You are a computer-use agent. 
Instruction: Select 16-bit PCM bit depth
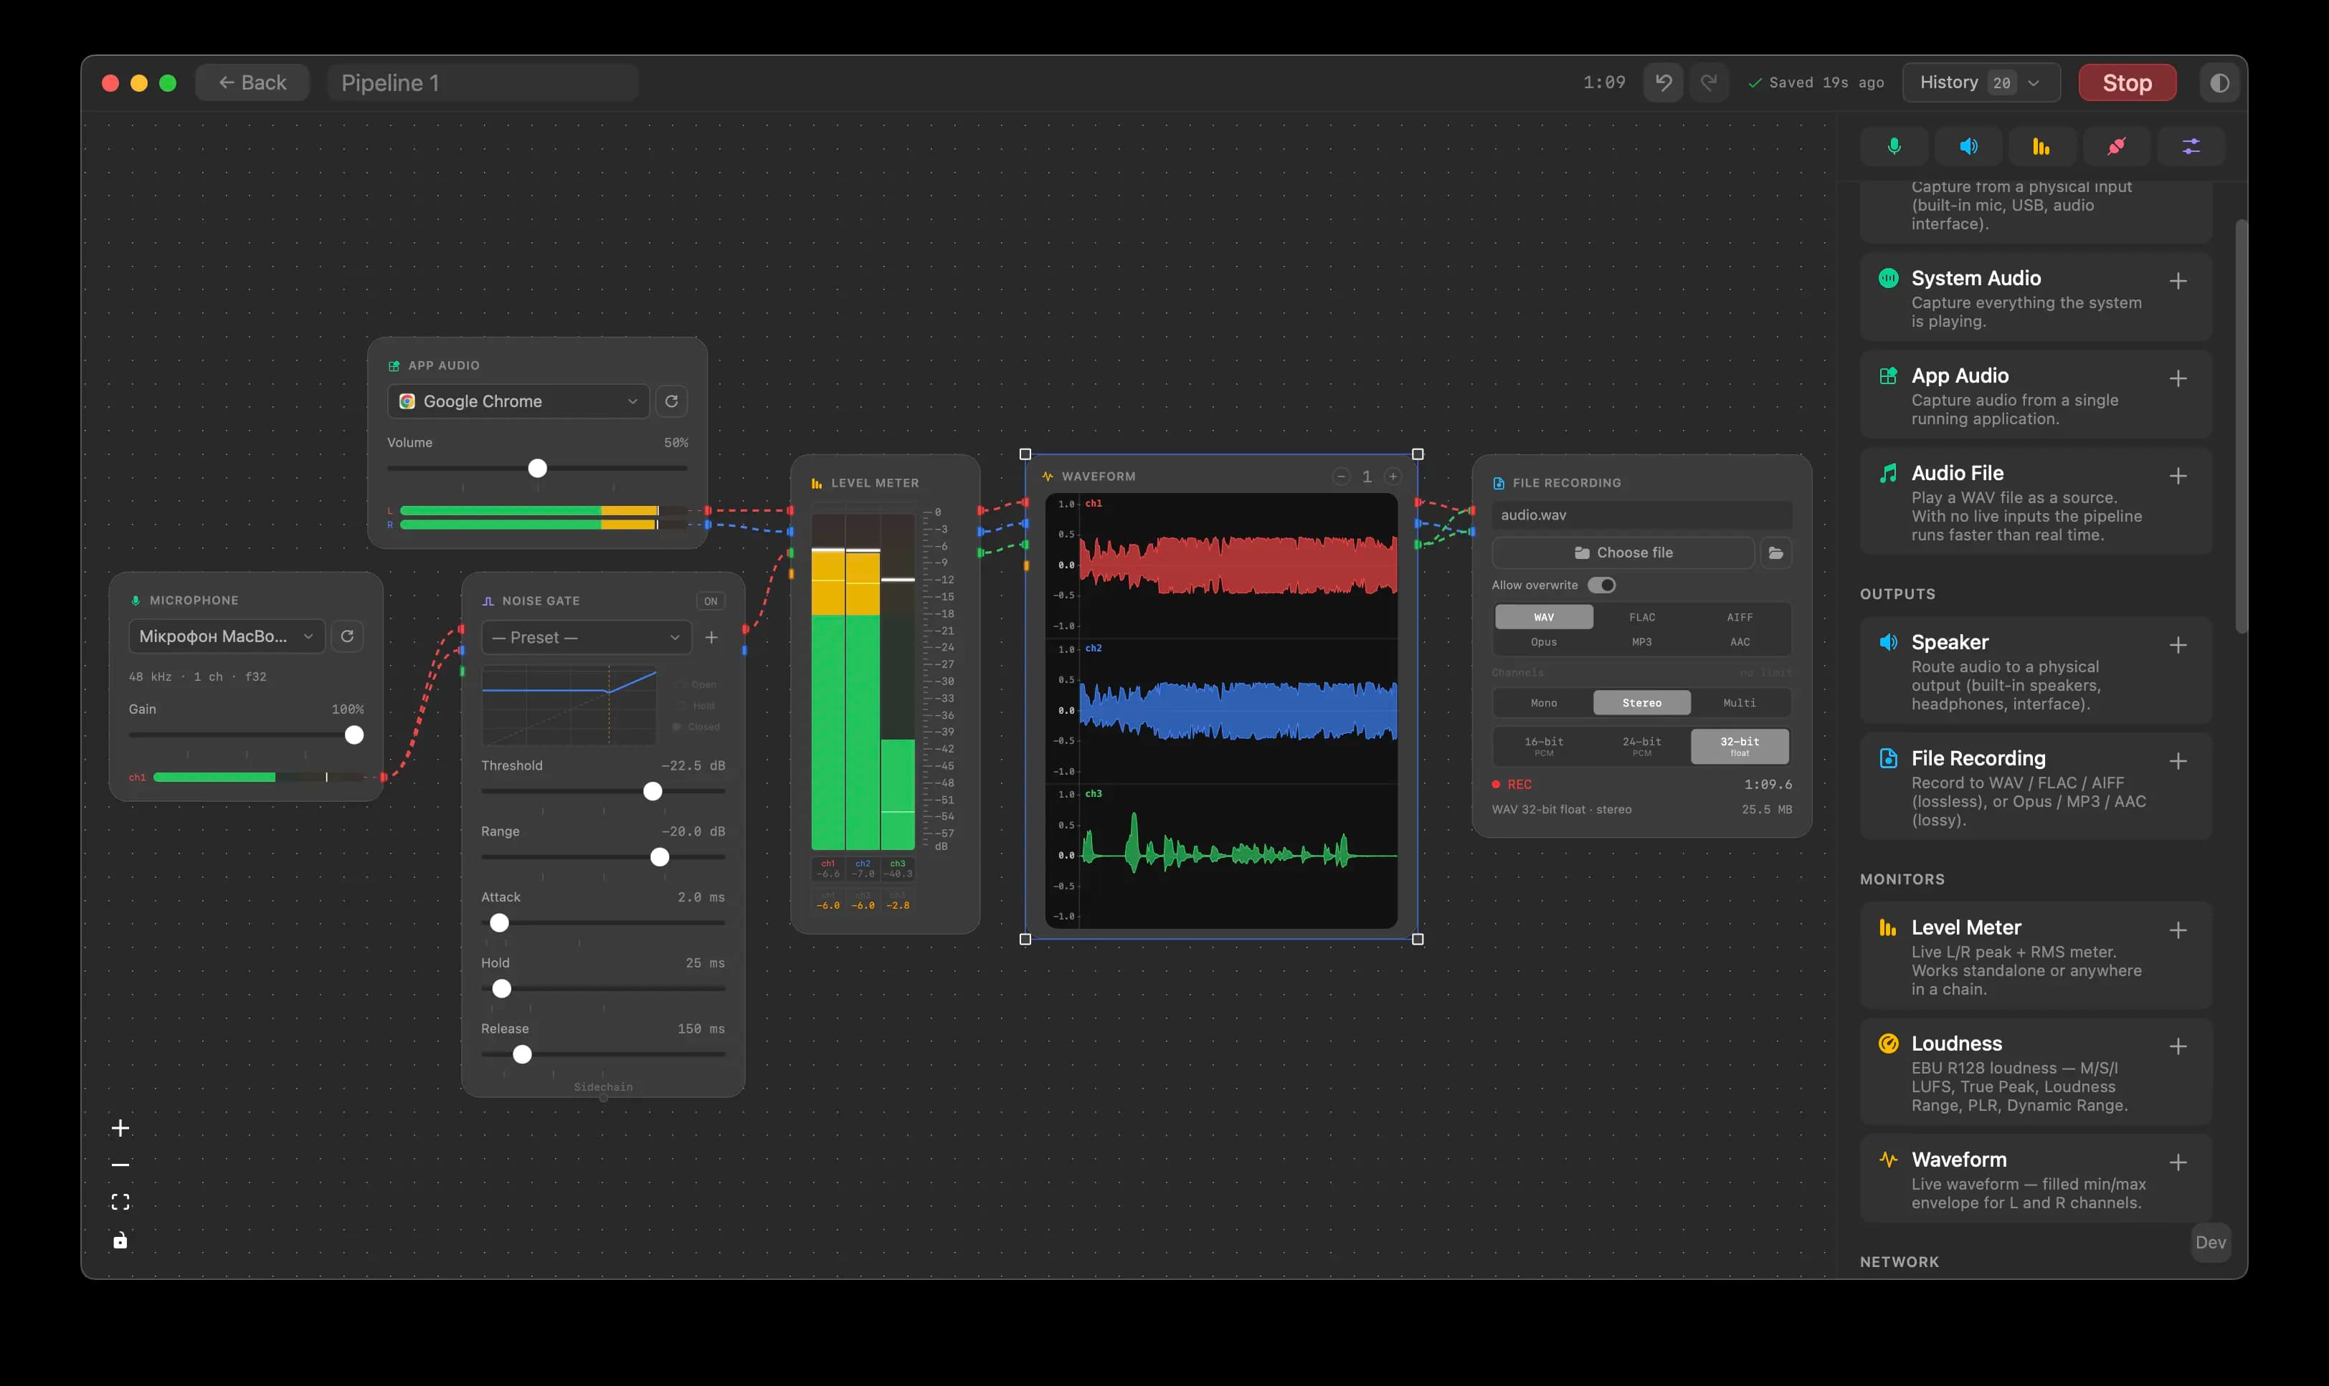pos(1545,747)
